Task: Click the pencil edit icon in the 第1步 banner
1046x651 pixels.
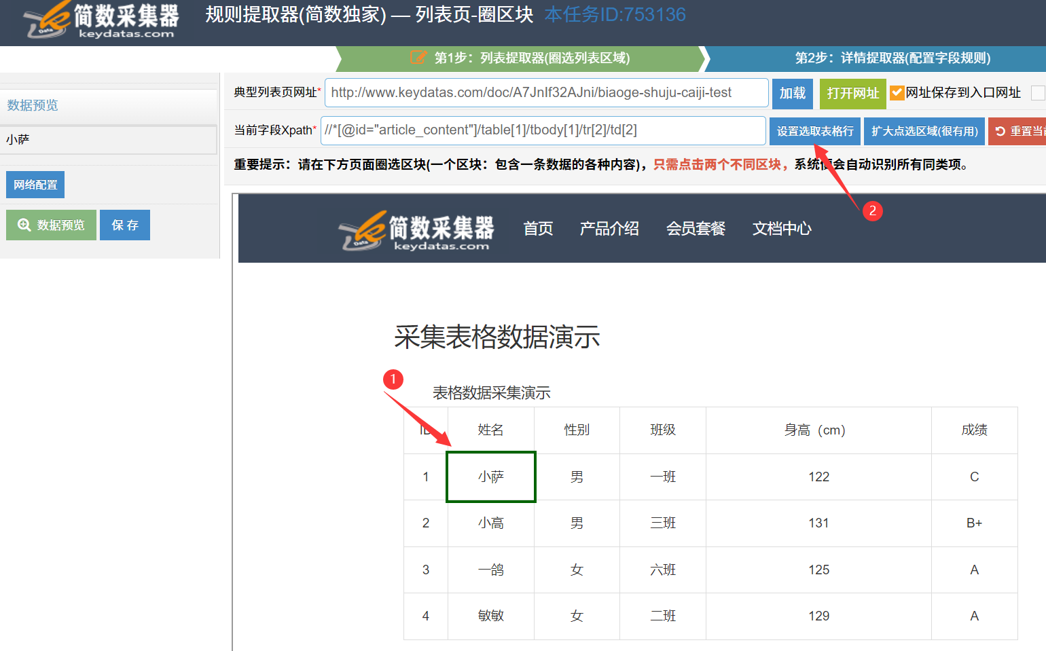Action: pyautogui.click(x=418, y=58)
